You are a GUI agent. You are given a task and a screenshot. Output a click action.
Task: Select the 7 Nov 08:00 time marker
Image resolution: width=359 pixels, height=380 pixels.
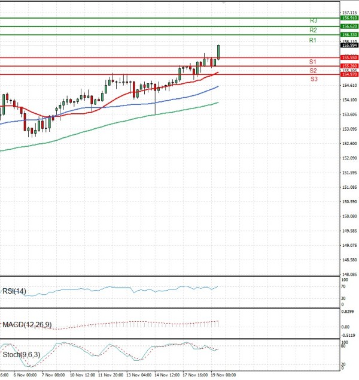53,375
